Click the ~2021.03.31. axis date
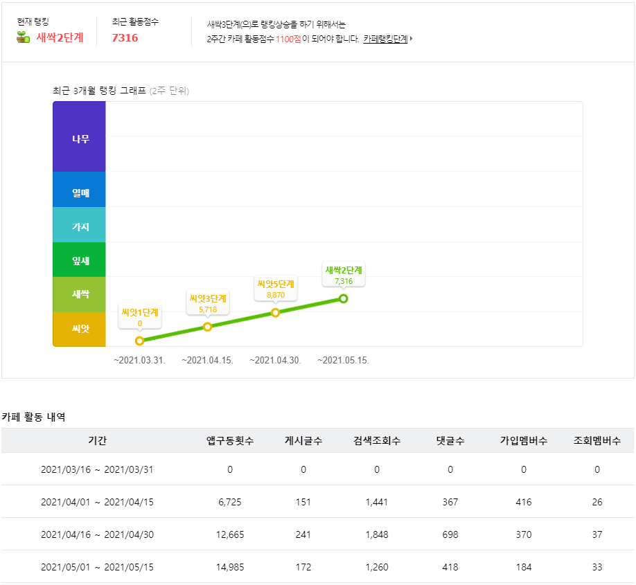 click(x=139, y=361)
